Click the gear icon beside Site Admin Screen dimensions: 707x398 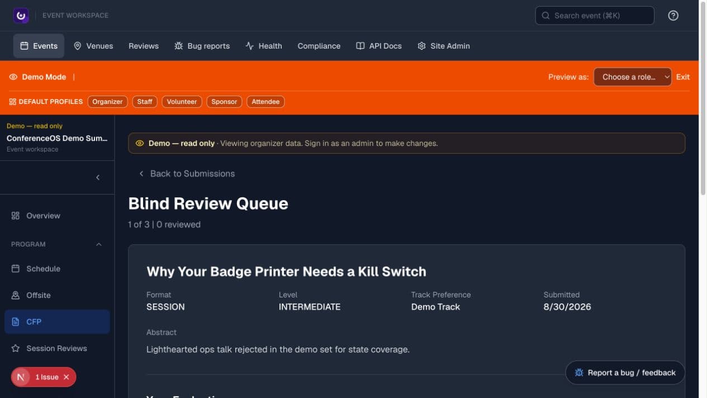[x=422, y=46]
